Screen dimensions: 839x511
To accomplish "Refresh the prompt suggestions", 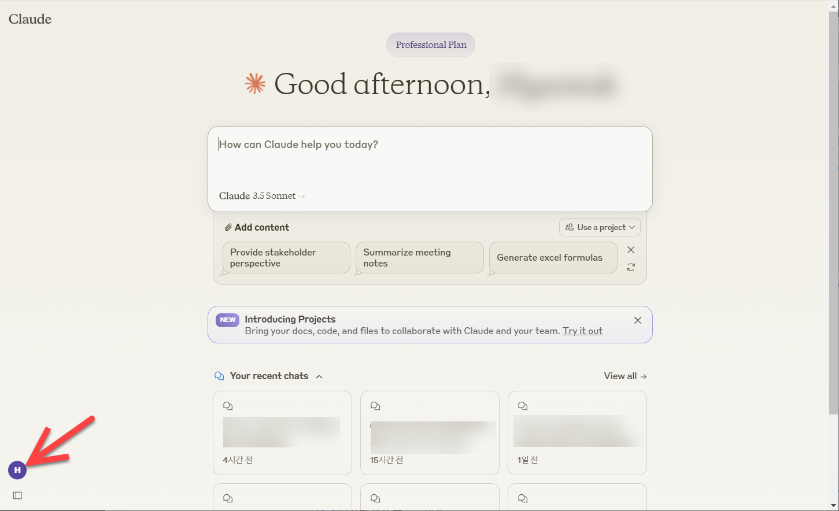I will pos(631,267).
